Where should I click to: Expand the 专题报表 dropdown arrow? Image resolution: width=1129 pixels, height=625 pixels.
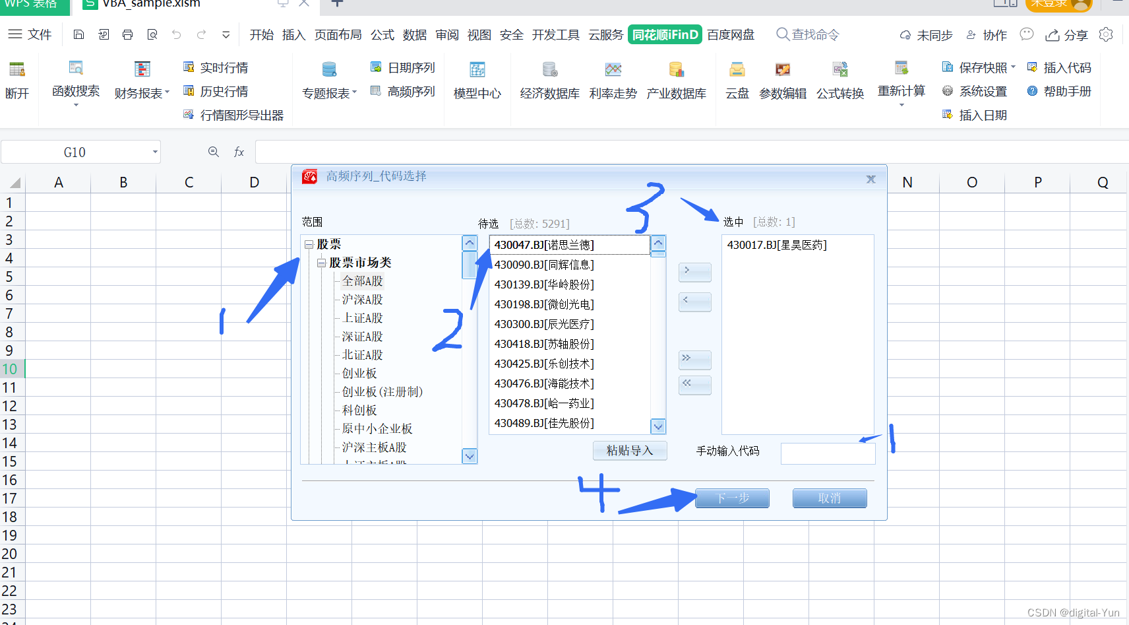point(354,93)
